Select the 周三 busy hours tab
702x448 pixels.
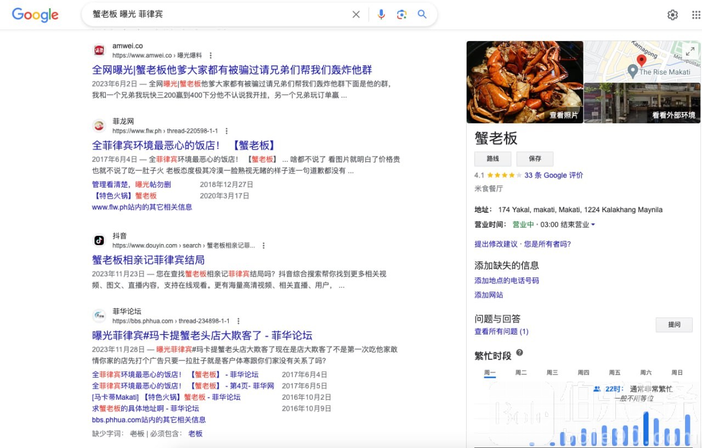(x=552, y=373)
